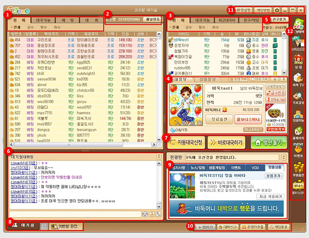Select the 상수 filter in user list
Screen dimensions: 309x238
coord(188,27)
